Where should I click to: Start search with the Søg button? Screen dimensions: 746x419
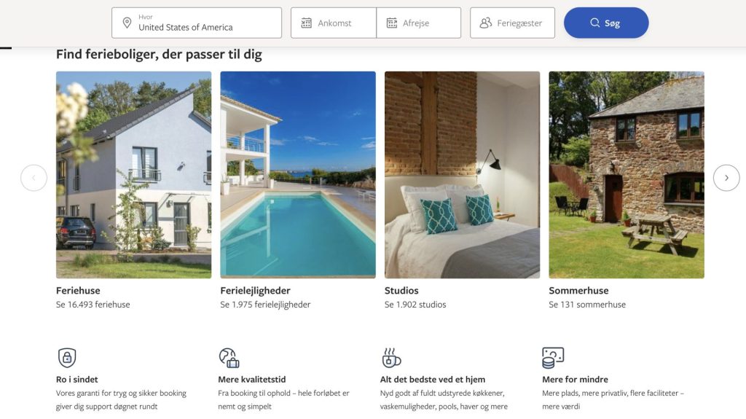[606, 23]
